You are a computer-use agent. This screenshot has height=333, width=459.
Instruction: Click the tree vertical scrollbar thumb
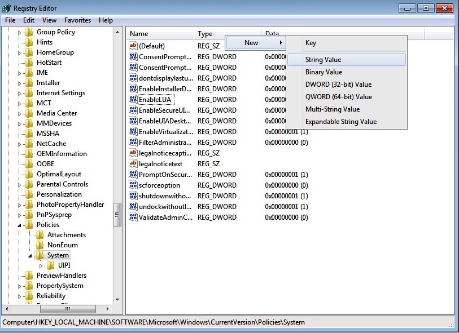[x=117, y=215]
